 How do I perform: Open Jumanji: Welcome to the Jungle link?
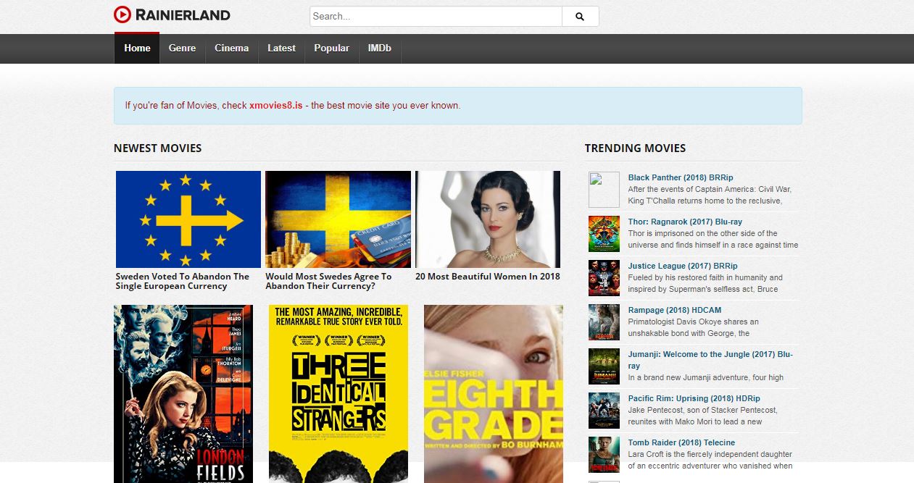[x=710, y=360]
